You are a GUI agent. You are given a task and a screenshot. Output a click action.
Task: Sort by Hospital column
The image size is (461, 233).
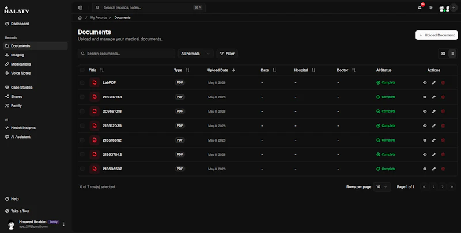coord(305,70)
